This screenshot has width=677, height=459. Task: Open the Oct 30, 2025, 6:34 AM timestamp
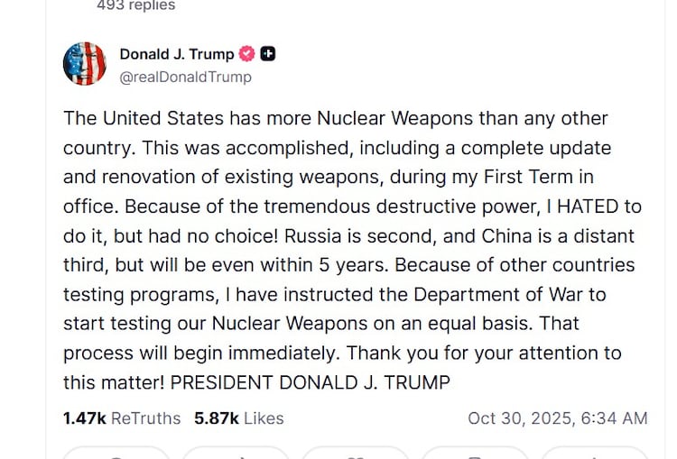pyautogui.click(x=557, y=418)
